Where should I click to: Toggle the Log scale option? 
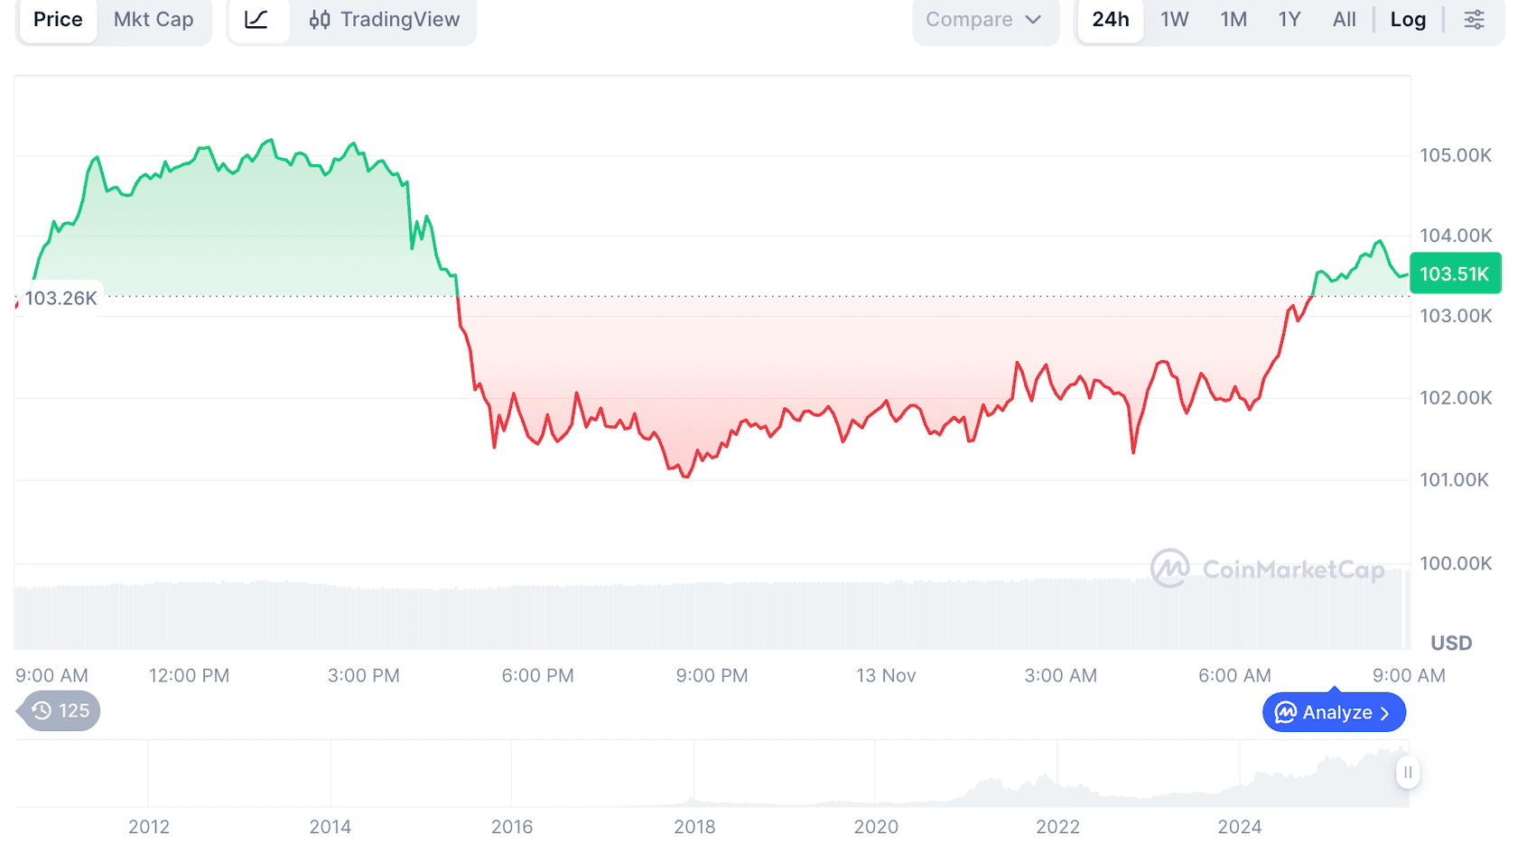click(1408, 19)
